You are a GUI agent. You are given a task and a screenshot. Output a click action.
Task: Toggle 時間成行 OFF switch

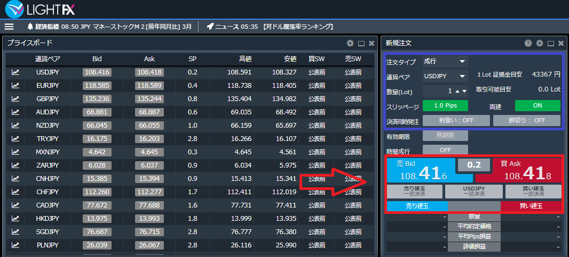pyautogui.click(x=445, y=150)
